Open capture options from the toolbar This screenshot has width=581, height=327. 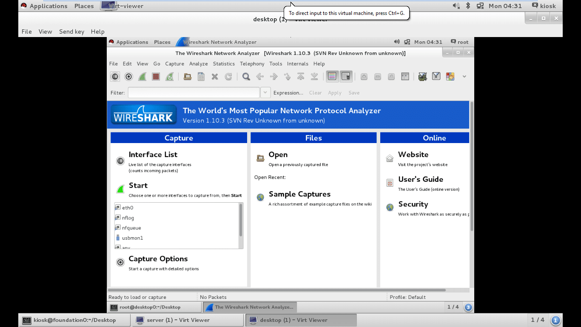[128, 77]
